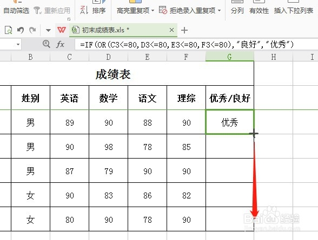Click English score 87 cell

69,171
